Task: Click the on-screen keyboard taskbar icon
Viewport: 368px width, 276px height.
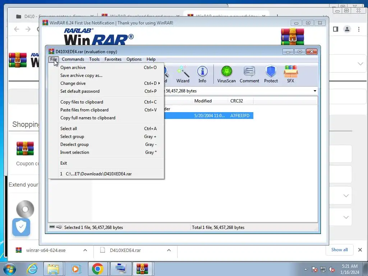Action: [120, 269]
